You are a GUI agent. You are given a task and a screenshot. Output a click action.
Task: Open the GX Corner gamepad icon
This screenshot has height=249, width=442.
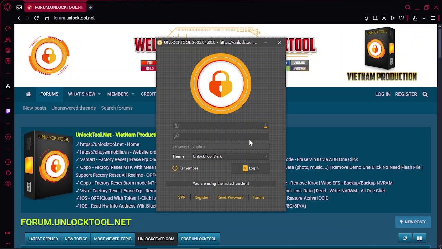(x=19, y=7)
